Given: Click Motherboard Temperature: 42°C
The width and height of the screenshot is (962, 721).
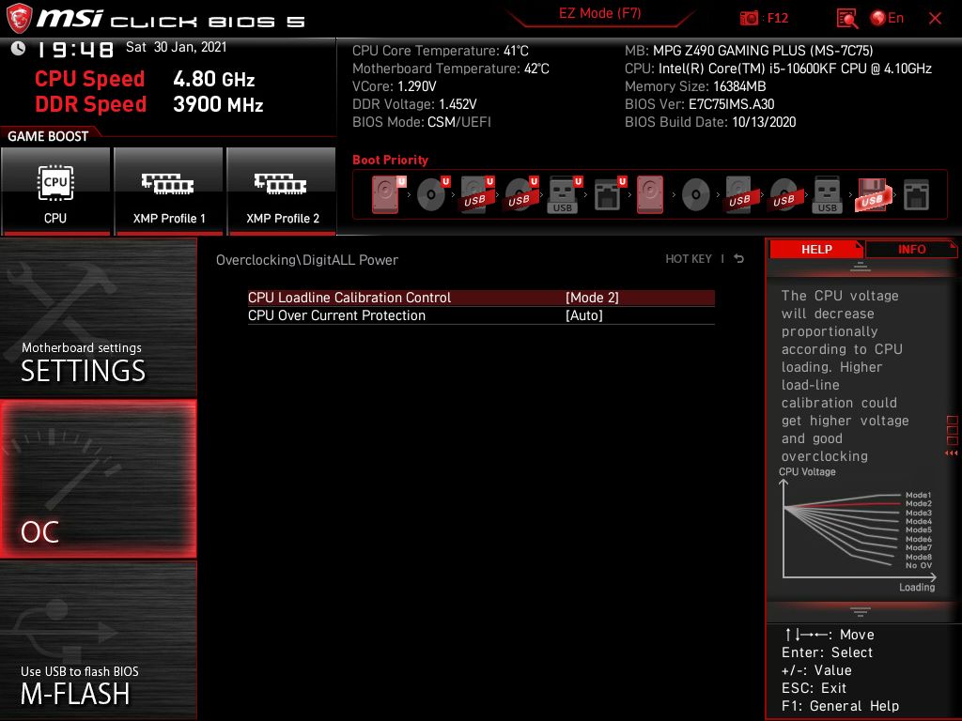Looking at the screenshot, I should [x=451, y=69].
